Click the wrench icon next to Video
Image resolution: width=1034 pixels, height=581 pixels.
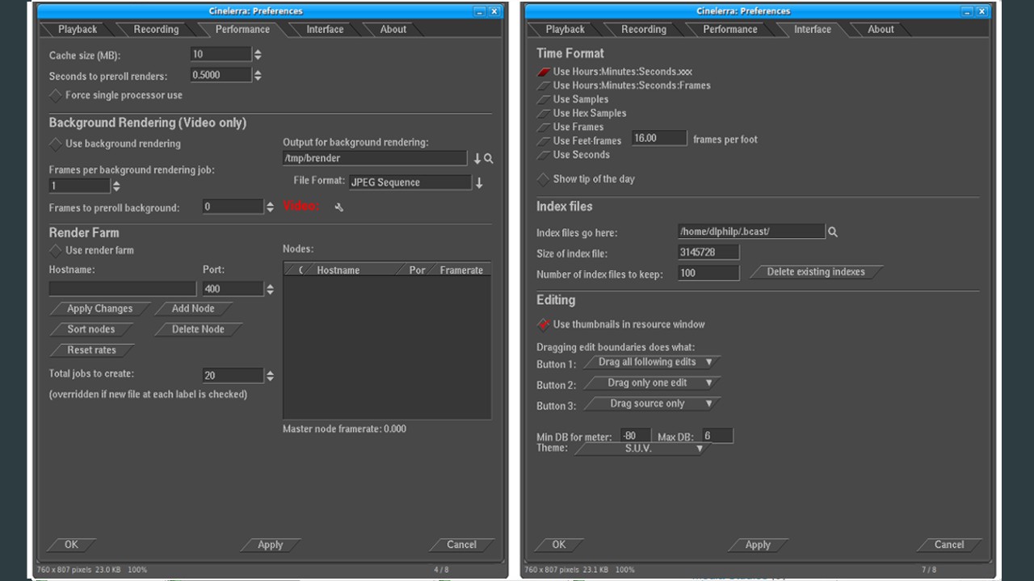coord(338,207)
